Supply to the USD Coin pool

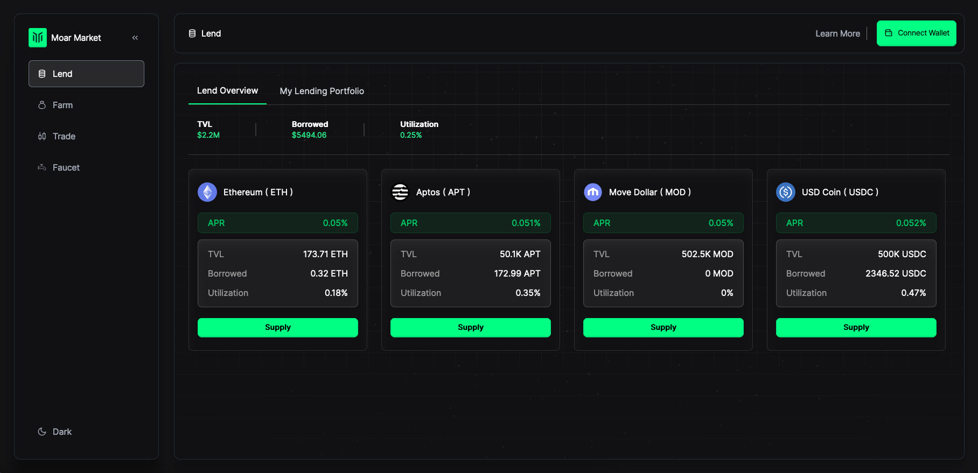(x=856, y=328)
